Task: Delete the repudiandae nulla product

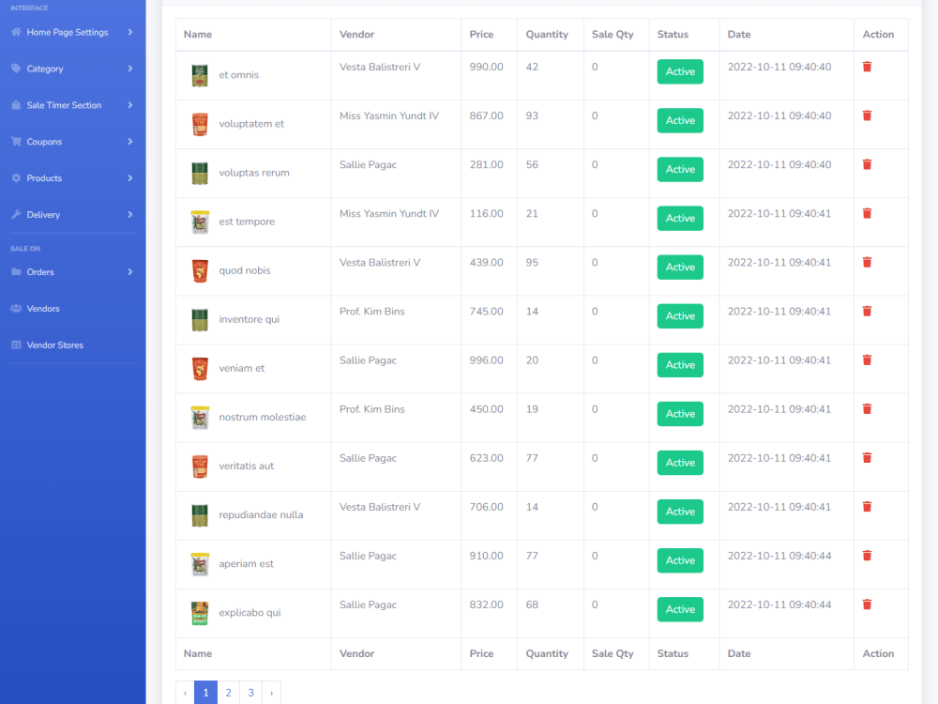Action: point(867,507)
